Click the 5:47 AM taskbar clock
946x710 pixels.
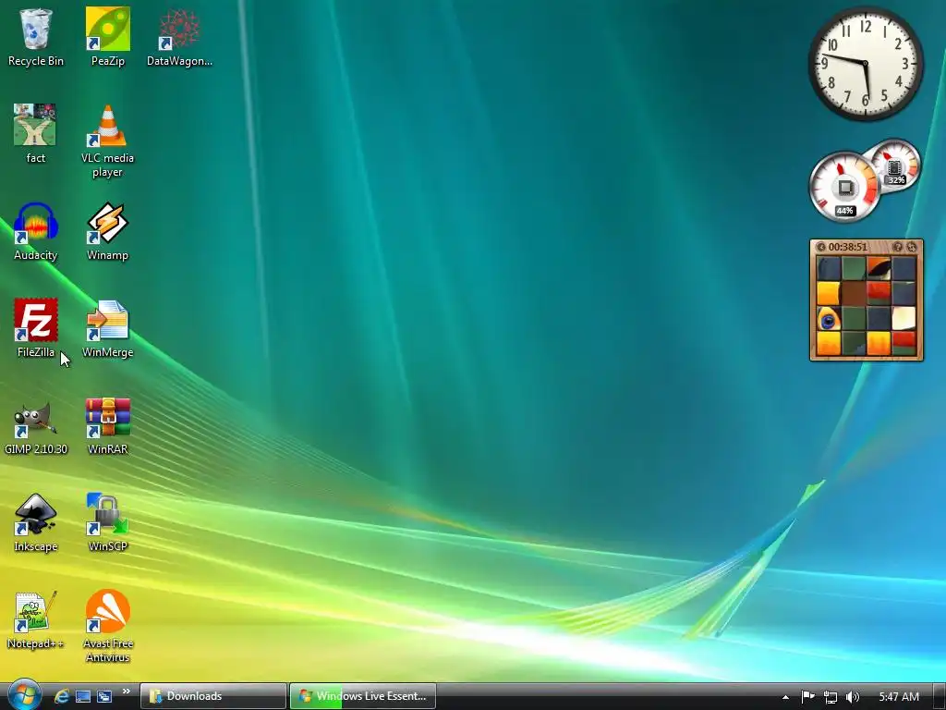899,697
